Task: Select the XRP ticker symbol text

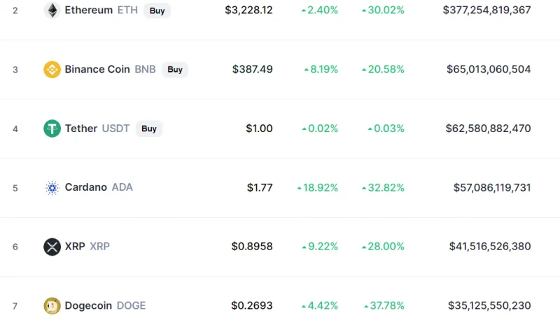Action: [99, 247]
